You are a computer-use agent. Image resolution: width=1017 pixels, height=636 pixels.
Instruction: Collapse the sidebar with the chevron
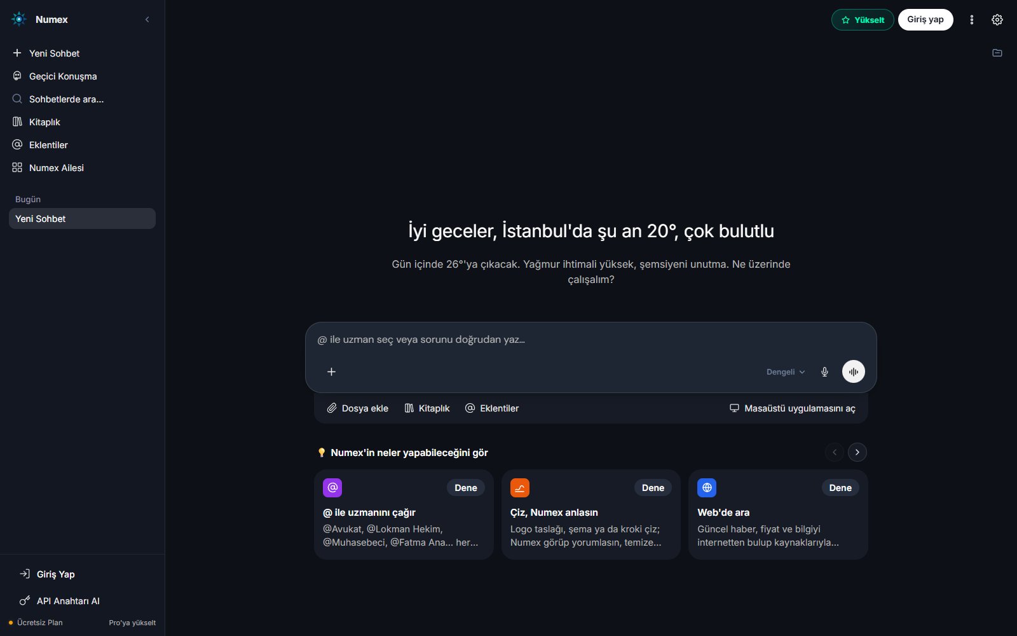click(x=147, y=20)
